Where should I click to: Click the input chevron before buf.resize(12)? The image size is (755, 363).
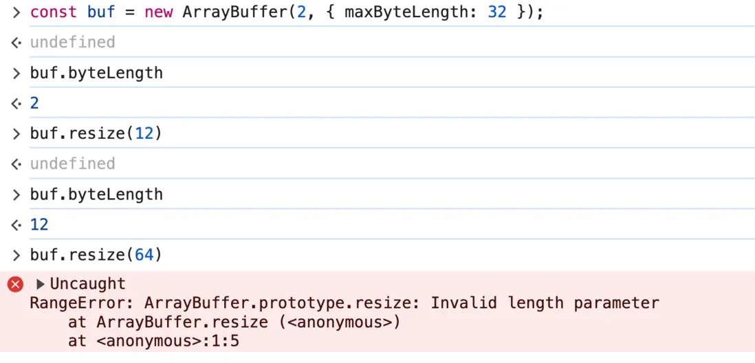click(x=17, y=133)
